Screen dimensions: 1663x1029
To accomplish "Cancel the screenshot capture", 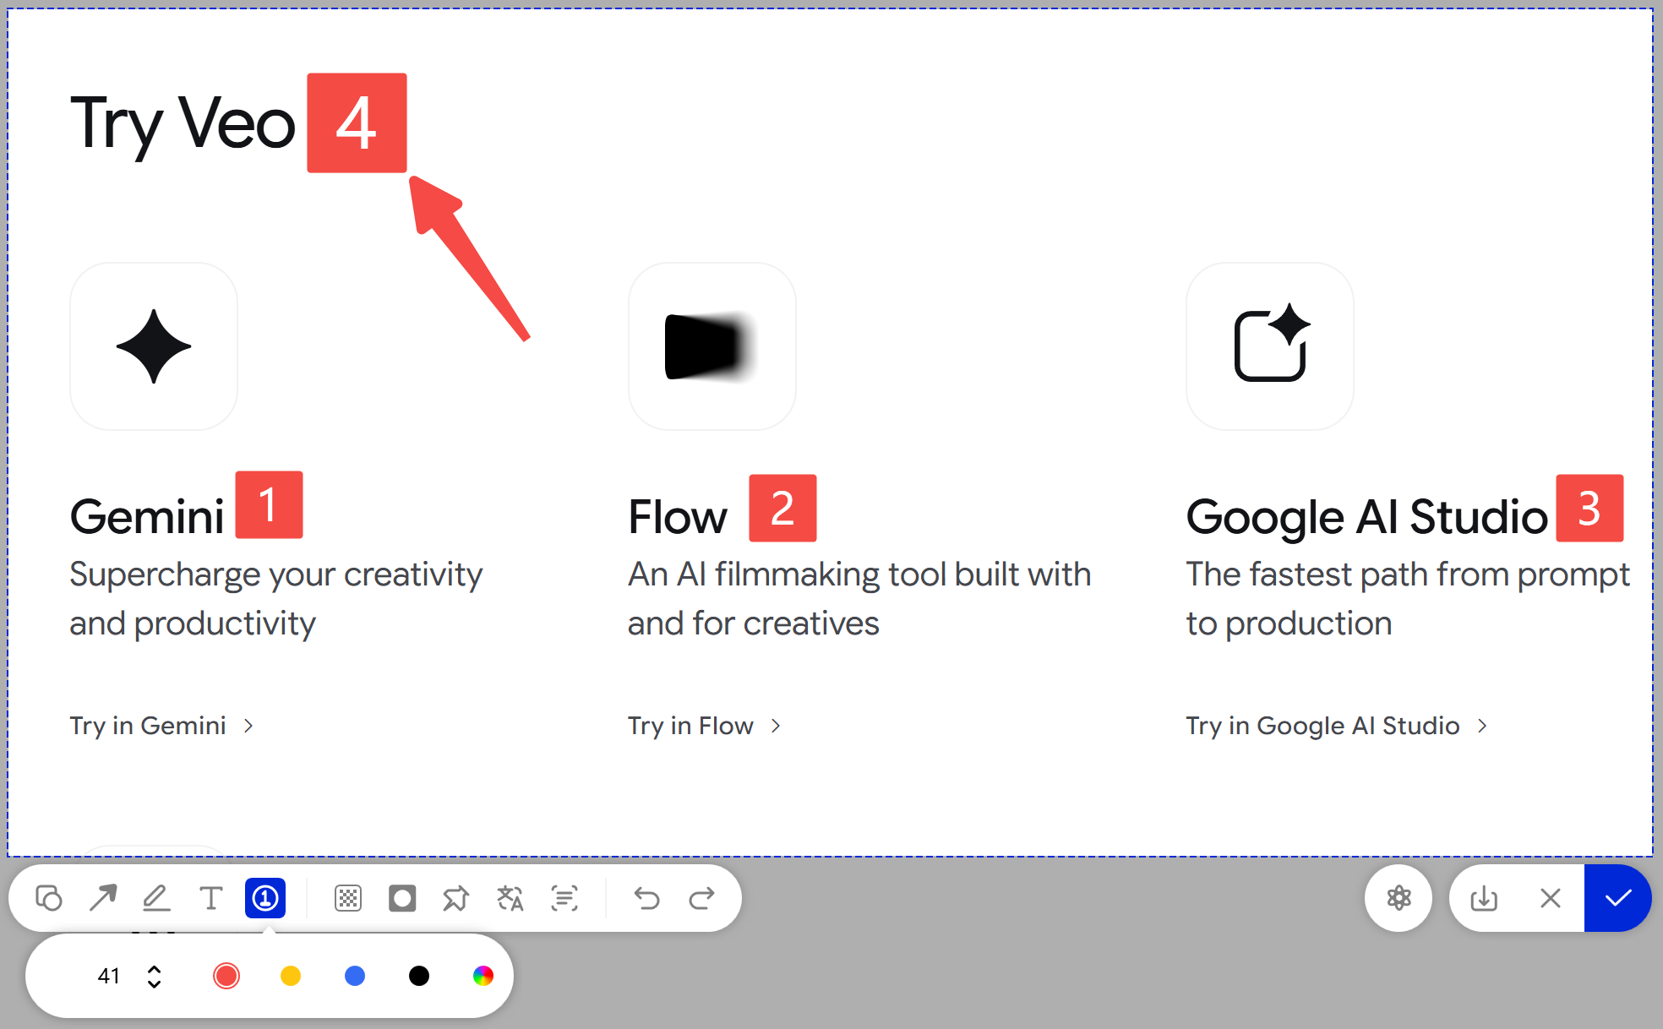I will pos(1551,898).
